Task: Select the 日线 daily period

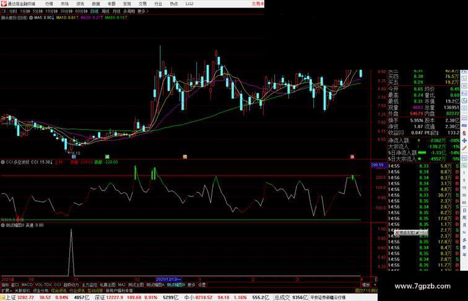Action: click(x=94, y=11)
